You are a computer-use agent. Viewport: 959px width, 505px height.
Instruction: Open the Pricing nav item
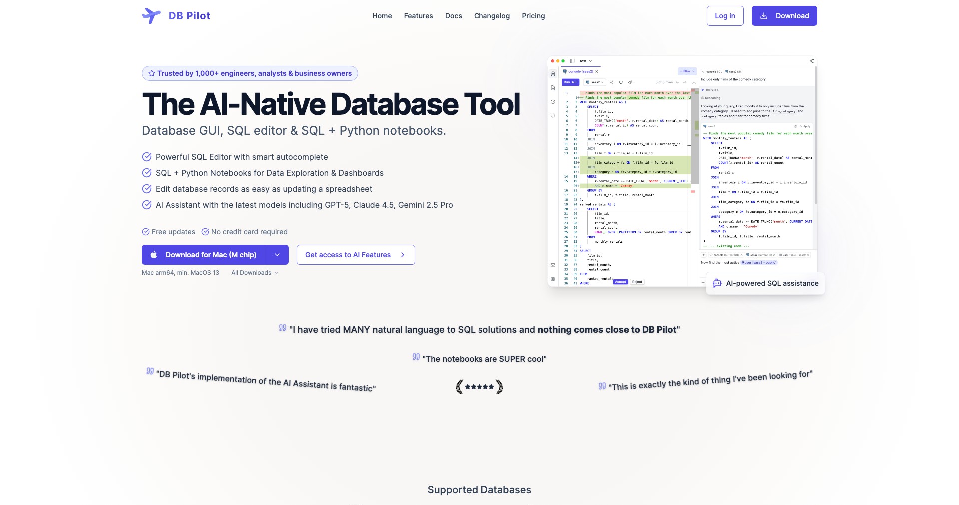[533, 16]
